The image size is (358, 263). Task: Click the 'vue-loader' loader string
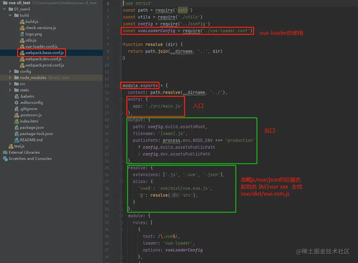[x=178, y=243]
